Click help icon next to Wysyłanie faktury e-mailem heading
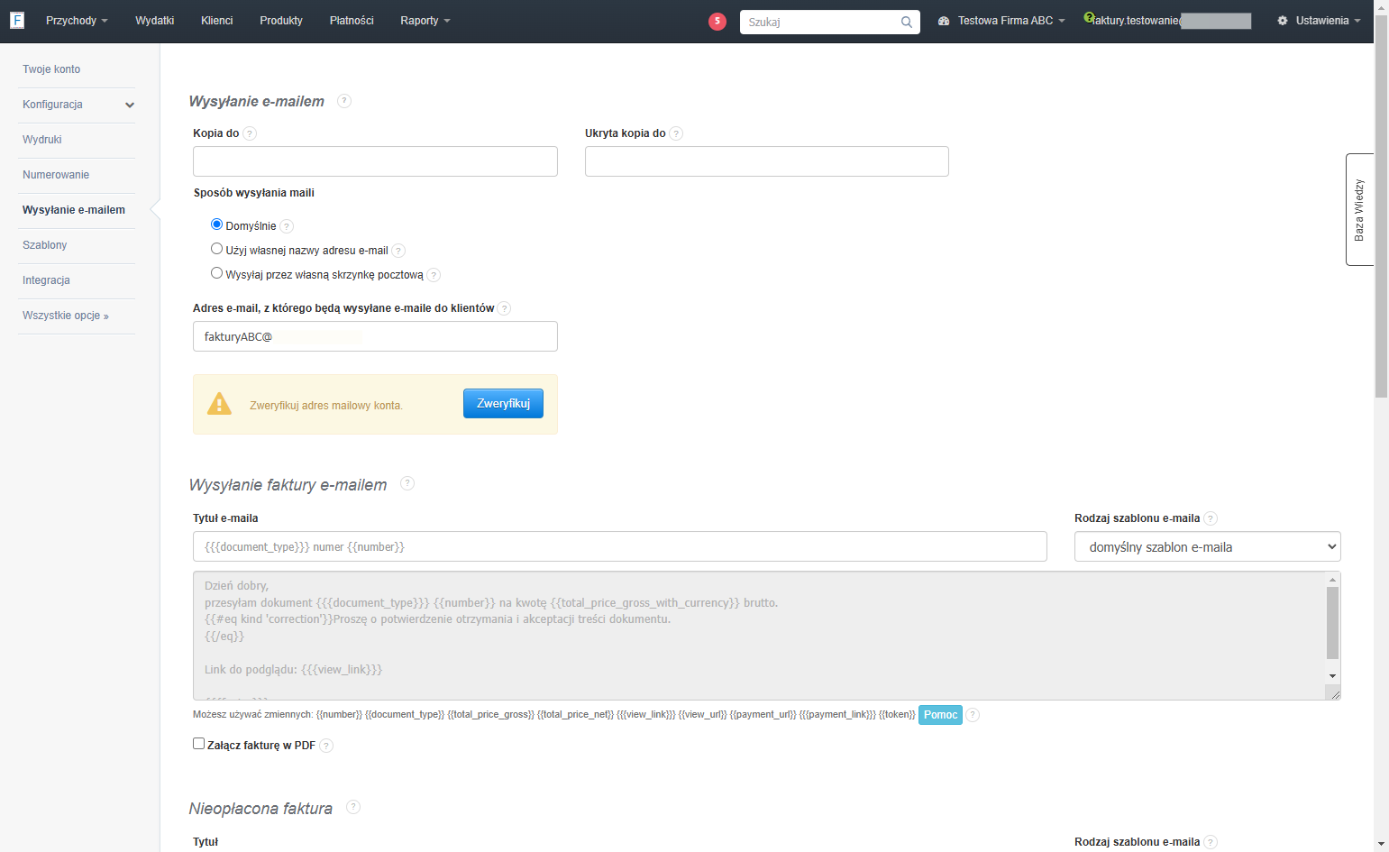 pyautogui.click(x=407, y=483)
